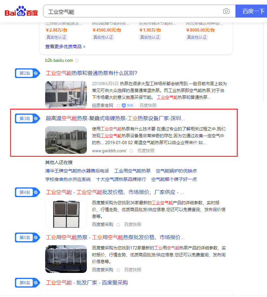Screen dimensions: 267x297
Task: Click the 第4名 rank badge icon
Action: point(27,192)
